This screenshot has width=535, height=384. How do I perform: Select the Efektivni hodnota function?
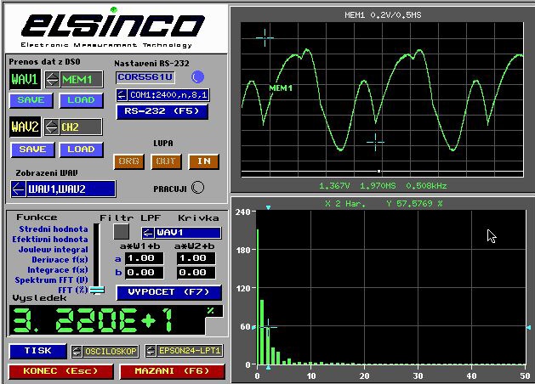click(x=50, y=240)
